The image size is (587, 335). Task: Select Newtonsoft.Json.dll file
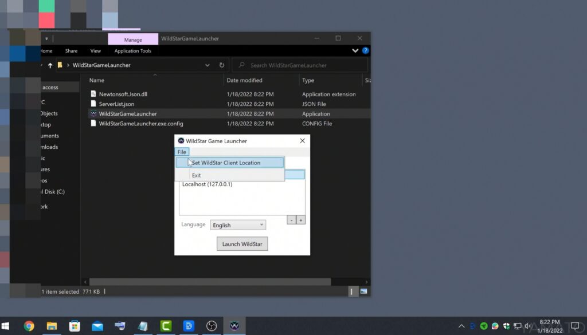(123, 94)
